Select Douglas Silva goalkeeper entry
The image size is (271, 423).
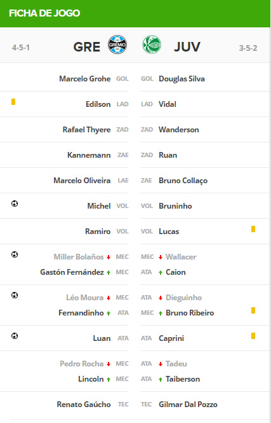coord(182,79)
